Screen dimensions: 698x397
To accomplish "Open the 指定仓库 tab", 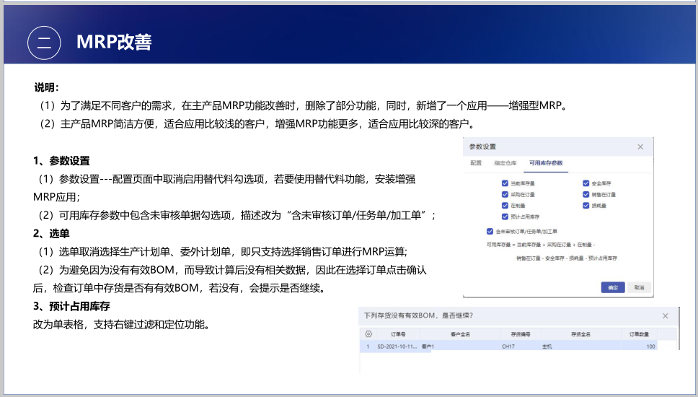I will (505, 163).
